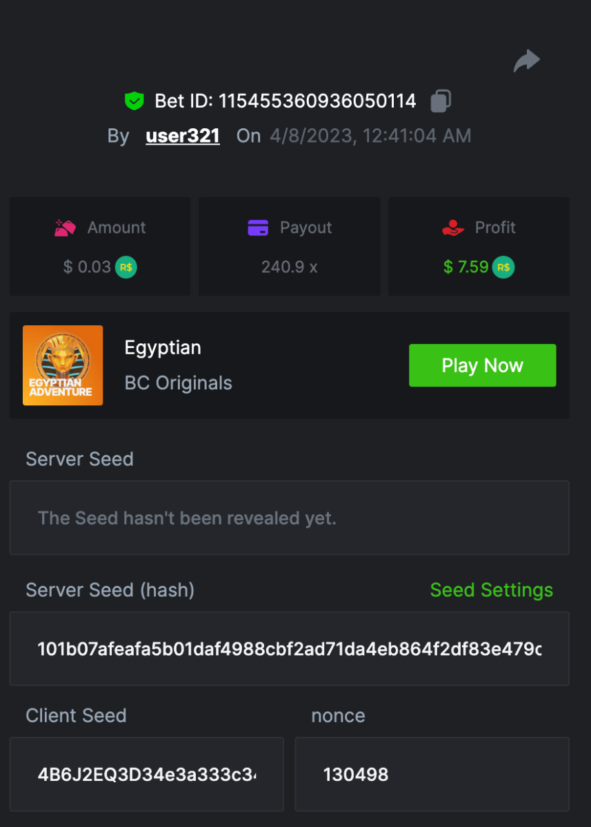The width and height of the screenshot is (591, 827).
Task: Click the purple Payout card icon
Action: pos(258,228)
